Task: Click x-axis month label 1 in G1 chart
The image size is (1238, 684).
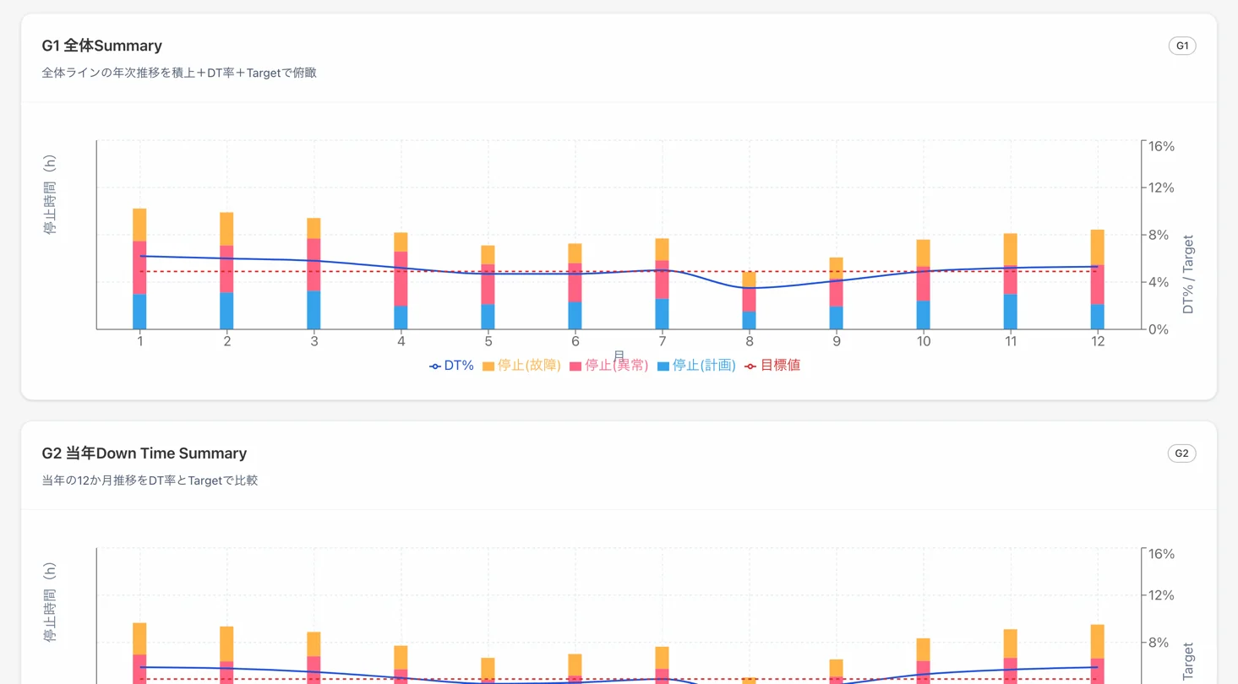Action: point(139,341)
